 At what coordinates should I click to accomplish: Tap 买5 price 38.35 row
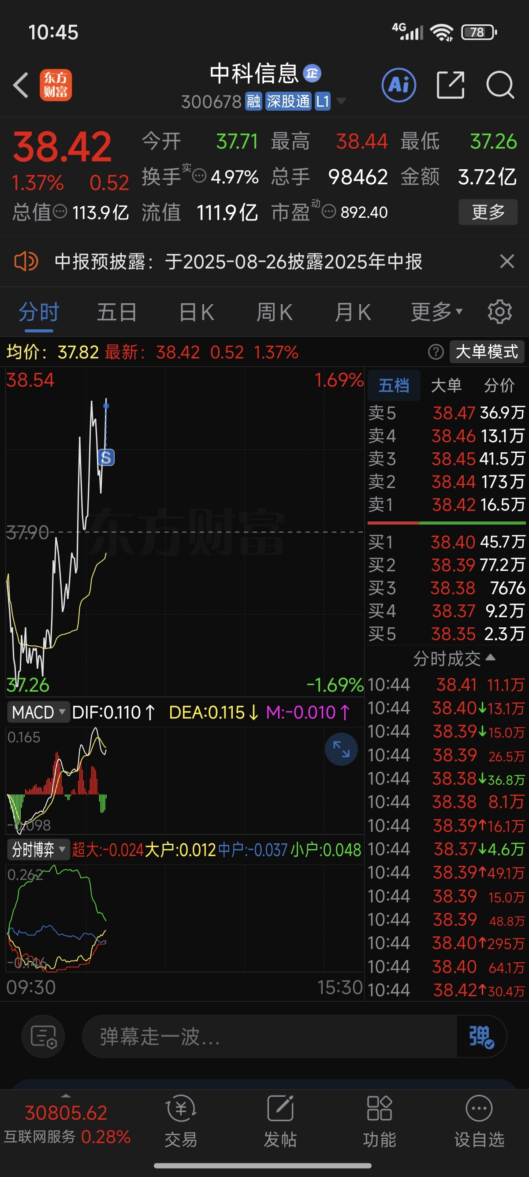click(x=446, y=634)
